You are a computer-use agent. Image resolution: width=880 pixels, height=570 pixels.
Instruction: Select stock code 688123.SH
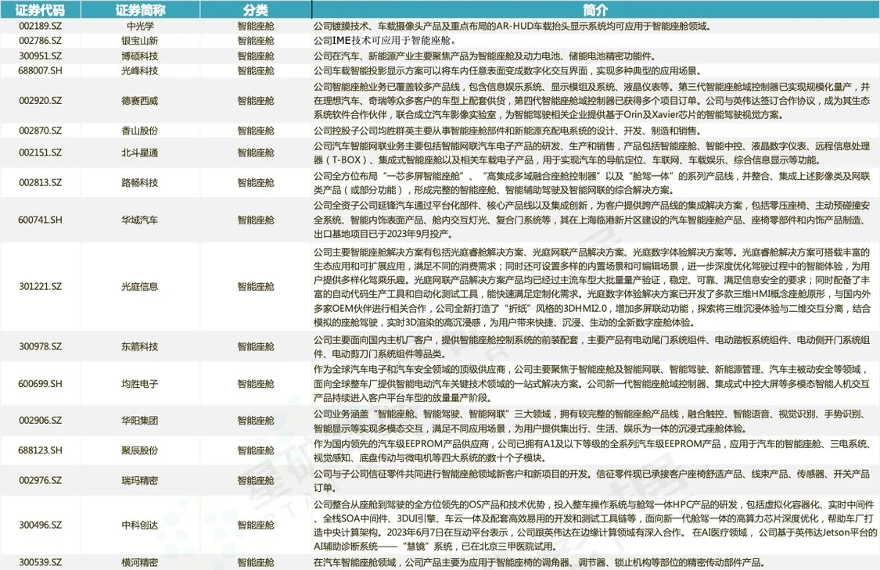(x=40, y=450)
